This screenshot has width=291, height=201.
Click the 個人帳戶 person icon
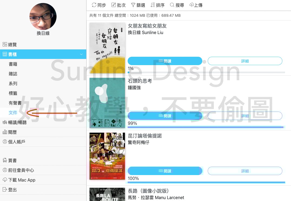(5, 142)
